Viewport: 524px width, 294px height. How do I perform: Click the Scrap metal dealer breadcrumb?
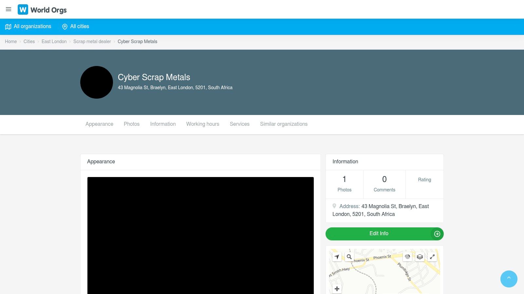coord(92,41)
